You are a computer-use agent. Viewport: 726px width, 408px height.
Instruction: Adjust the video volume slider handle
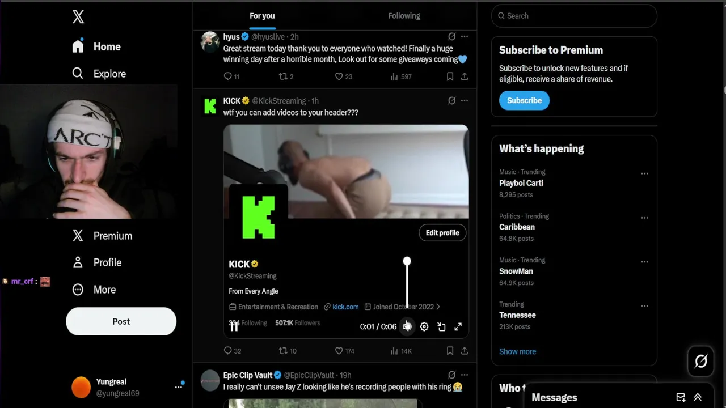coord(407,261)
